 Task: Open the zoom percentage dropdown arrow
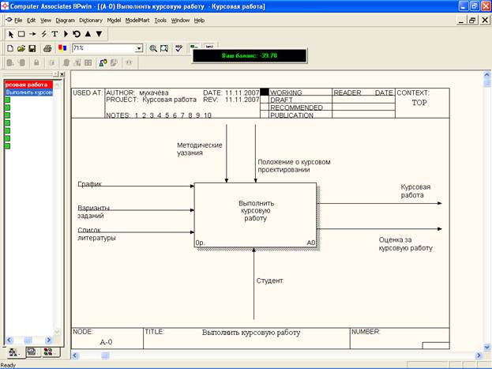coord(139,48)
